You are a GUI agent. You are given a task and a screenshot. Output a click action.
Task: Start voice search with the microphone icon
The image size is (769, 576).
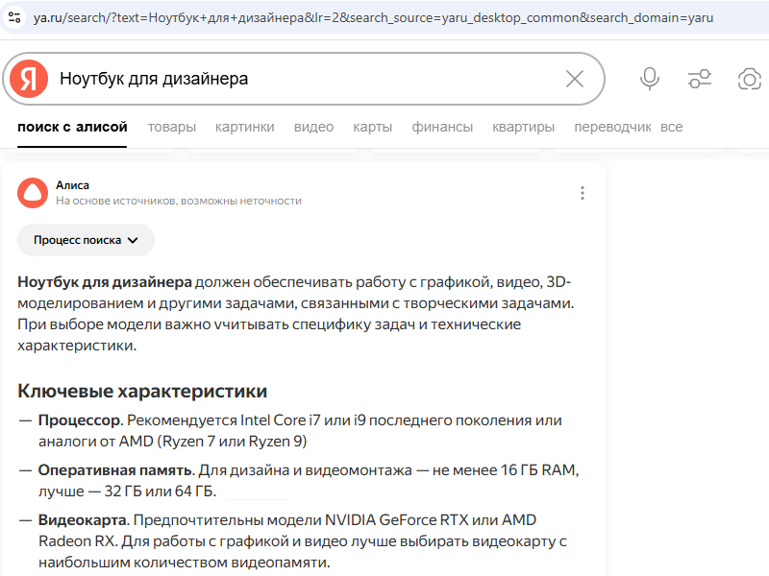[650, 79]
